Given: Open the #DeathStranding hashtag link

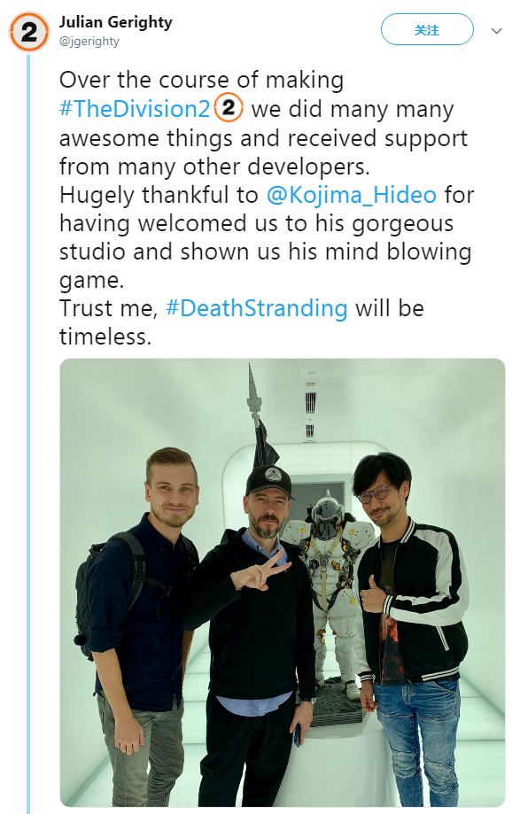Looking at the screenshot, I should [x=256, y=308].
